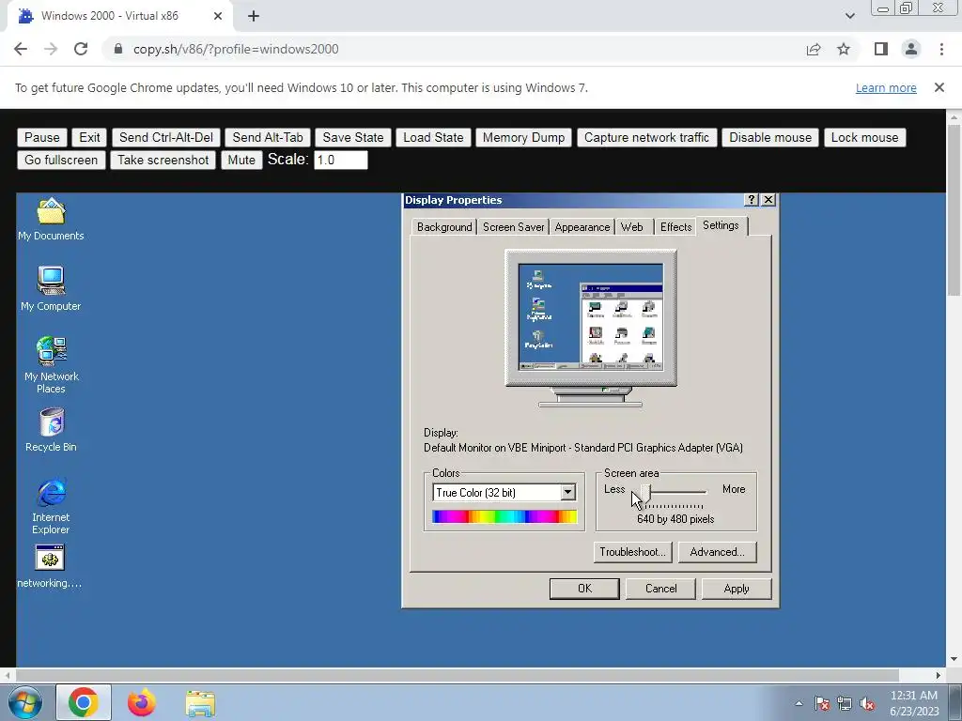Viewport: 962px width, 721px height.
Task: Go back in browser history
Action: [21, 49]
